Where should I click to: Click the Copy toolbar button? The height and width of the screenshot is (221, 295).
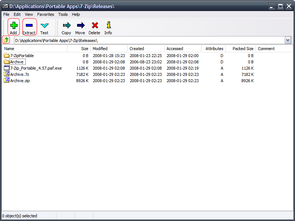tap(66, 28)
